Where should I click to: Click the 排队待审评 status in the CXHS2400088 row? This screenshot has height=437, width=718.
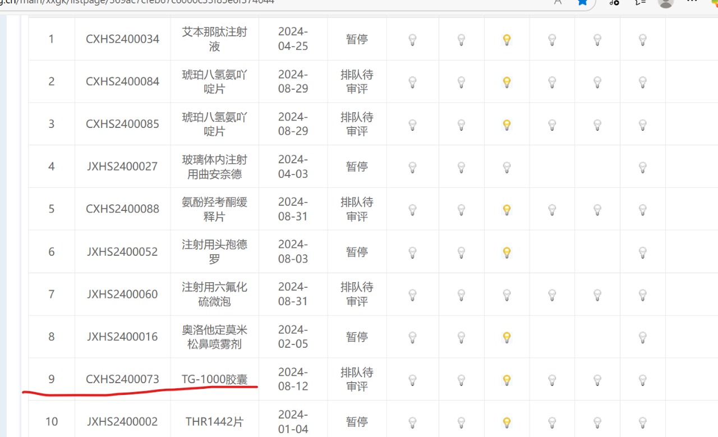(x=357, y=209)
